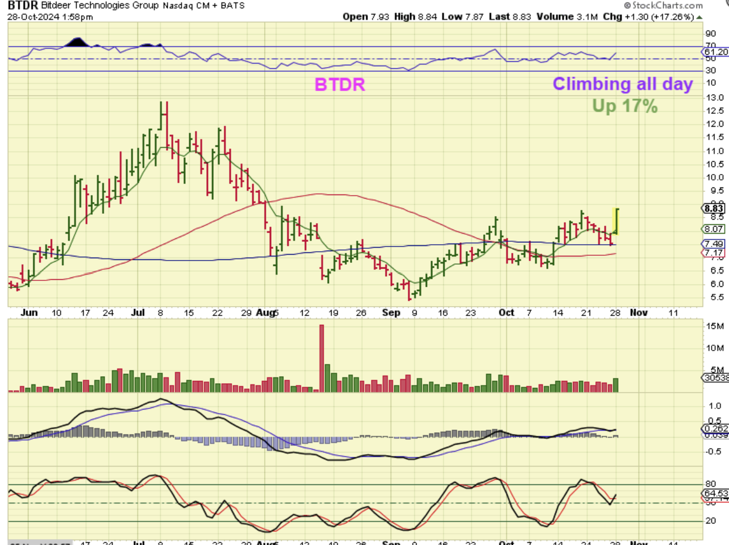The height and width of the screenshot is (545, 729).
Task: Click the green 8.07 moving average tag
Action: [x=713, y=229]
